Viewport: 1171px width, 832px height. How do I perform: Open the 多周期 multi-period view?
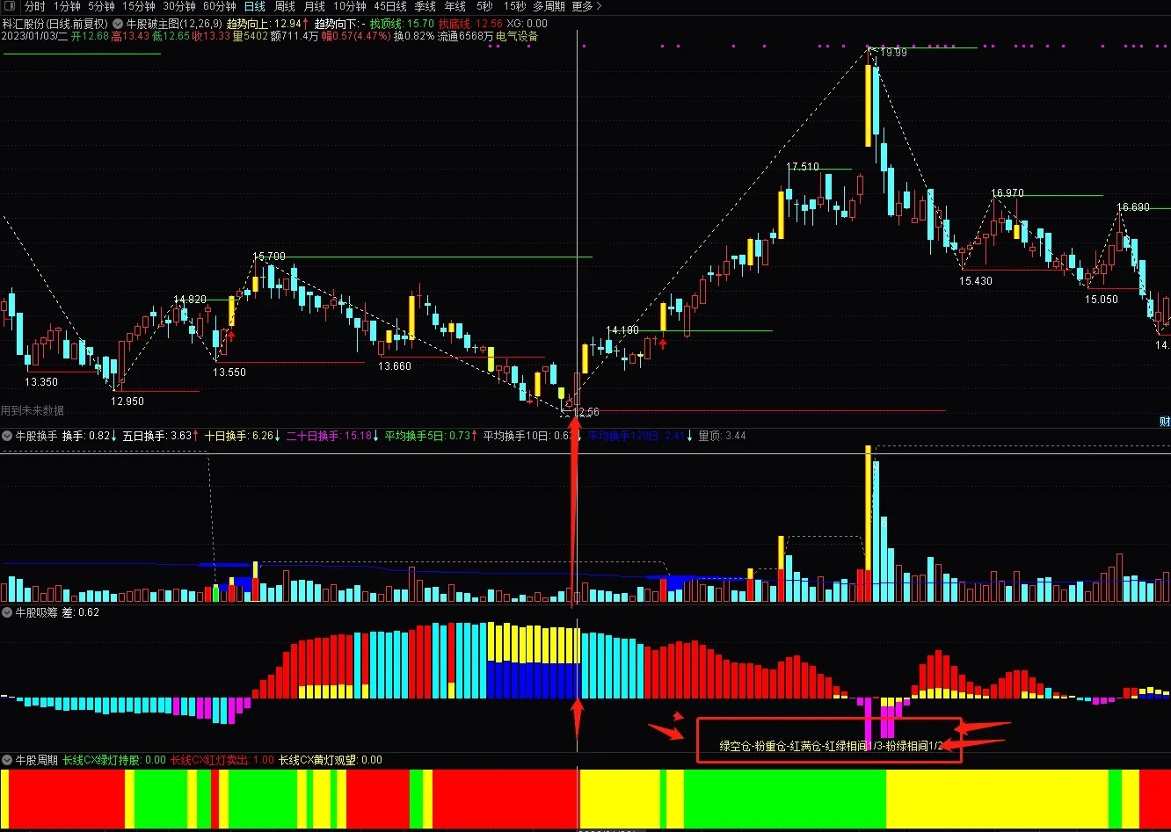(549, 6)
